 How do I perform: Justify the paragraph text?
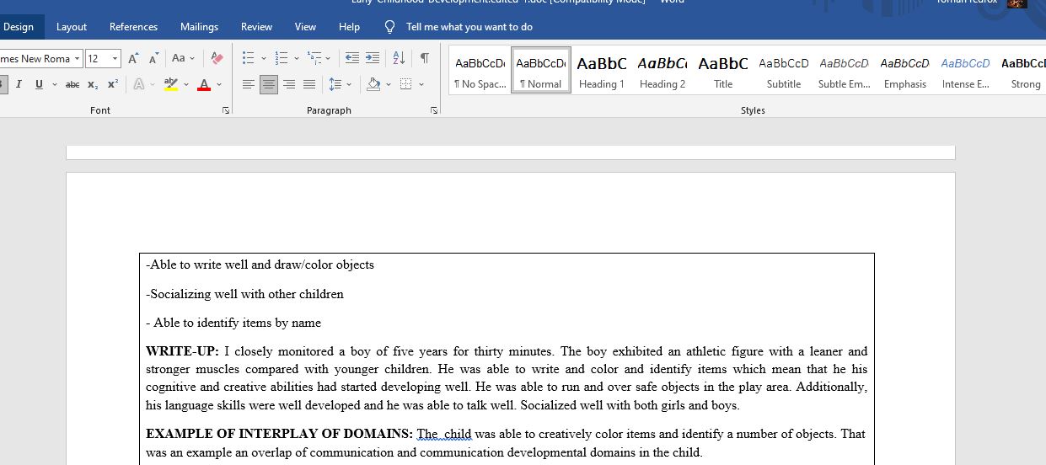[x=309, y=84]
